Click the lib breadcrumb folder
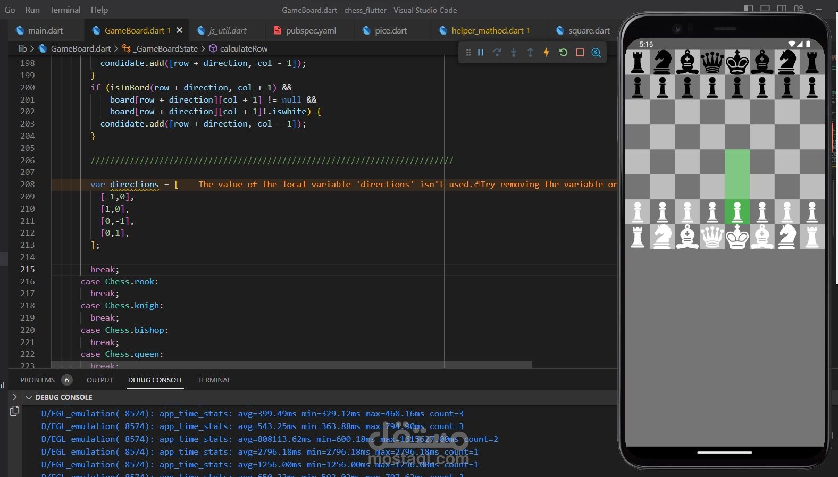Viewport: 838px width, 477px height. point(22,48)
